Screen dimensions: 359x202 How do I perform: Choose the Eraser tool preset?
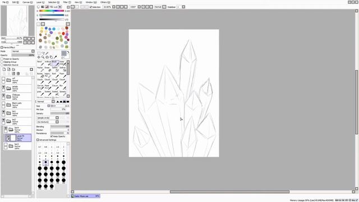click(48, 69)
